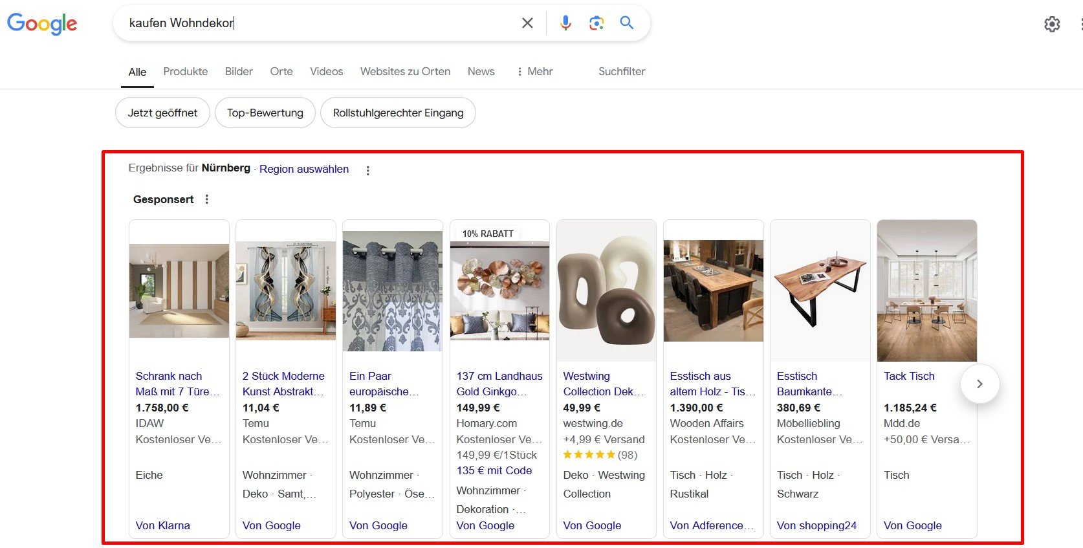The height and width of the screenshot is (548, 1083).
Task: Apply Rollstuhlgerechter Eingang filter chip
Action: coord(399,113)
